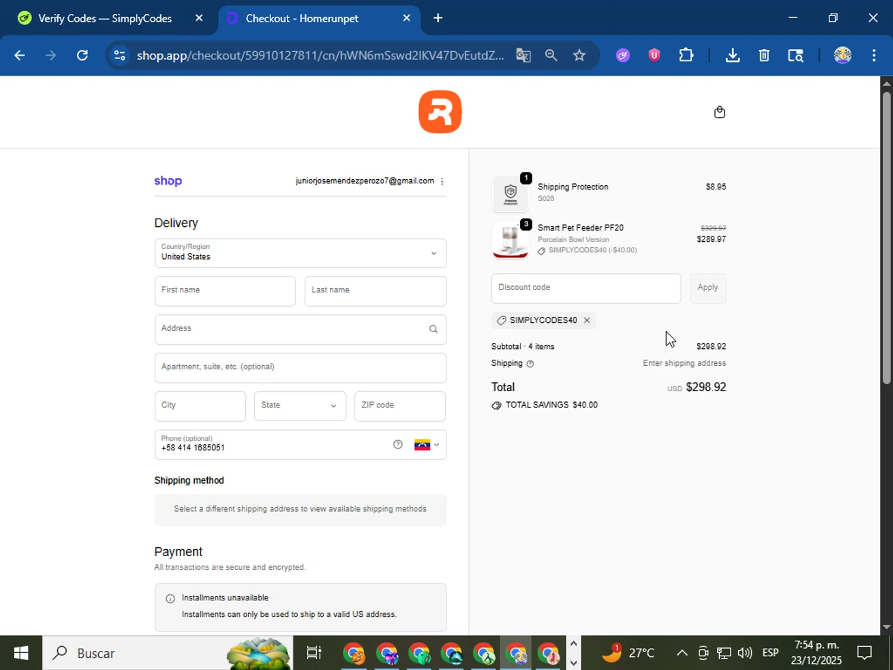Click the 27°C weather widget
Screen dimensions: 893x670
pos(628,653)
